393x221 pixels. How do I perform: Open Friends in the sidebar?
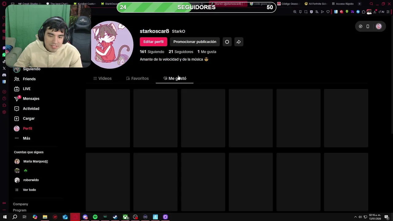pyautogui.click(x=25, y=79)
